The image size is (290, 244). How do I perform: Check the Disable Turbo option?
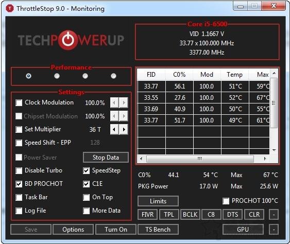(19, 170)
